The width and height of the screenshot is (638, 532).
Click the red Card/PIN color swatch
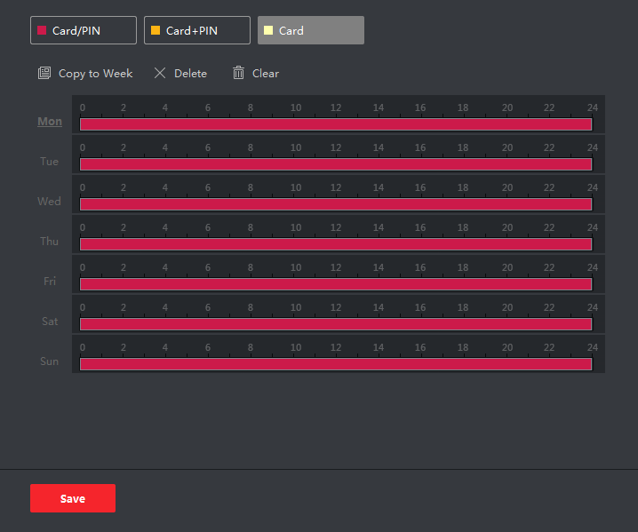tap(41, 30)
